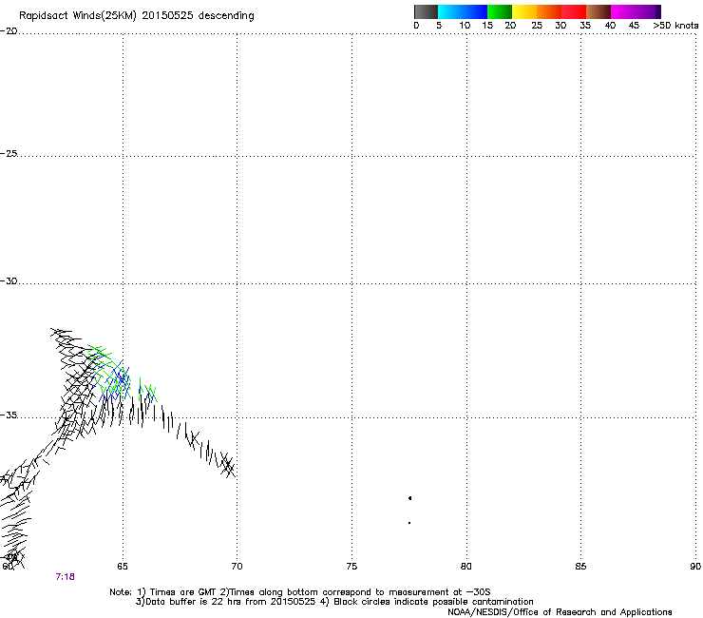The image size is (703, 618).
Task: Click the note line "Times are GMT"
Action: coord(183,592)
